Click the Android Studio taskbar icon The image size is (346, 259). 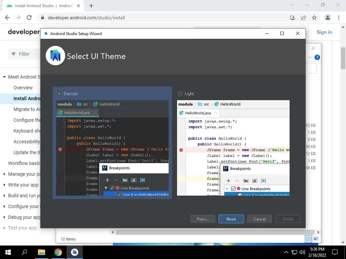[x=75, y=252]
